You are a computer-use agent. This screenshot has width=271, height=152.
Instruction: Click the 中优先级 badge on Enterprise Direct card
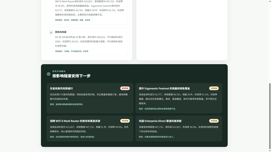click(214, 121)
